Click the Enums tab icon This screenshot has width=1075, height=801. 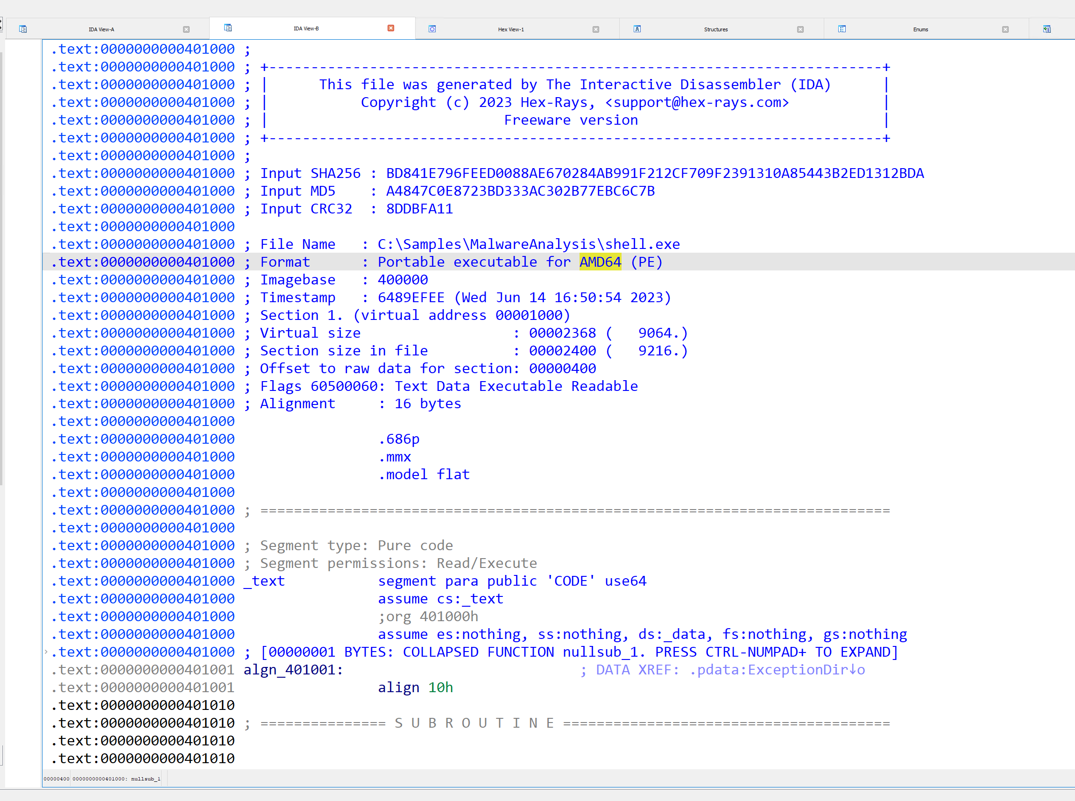(x=842, y=29)
